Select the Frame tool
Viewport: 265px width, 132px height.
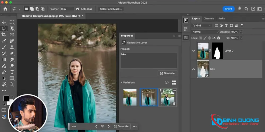(x=12, y=35)
